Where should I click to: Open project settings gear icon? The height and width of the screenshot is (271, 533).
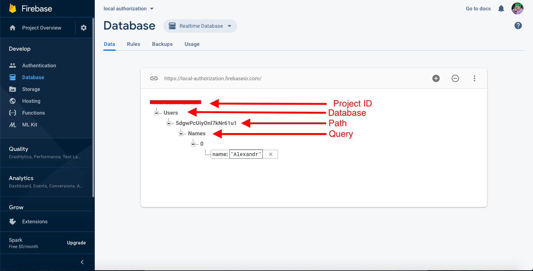tap(84, 28)
